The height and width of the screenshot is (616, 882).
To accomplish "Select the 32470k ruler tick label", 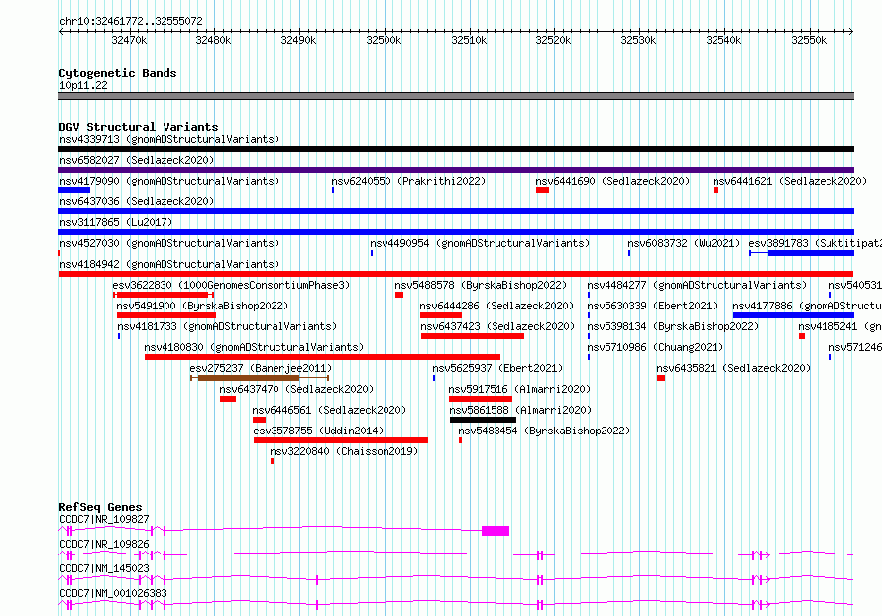I will tap(129, 40).
